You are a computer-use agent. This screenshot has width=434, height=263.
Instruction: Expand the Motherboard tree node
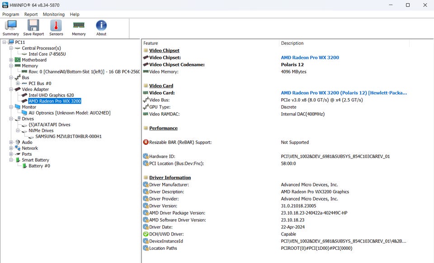(11, 60)
